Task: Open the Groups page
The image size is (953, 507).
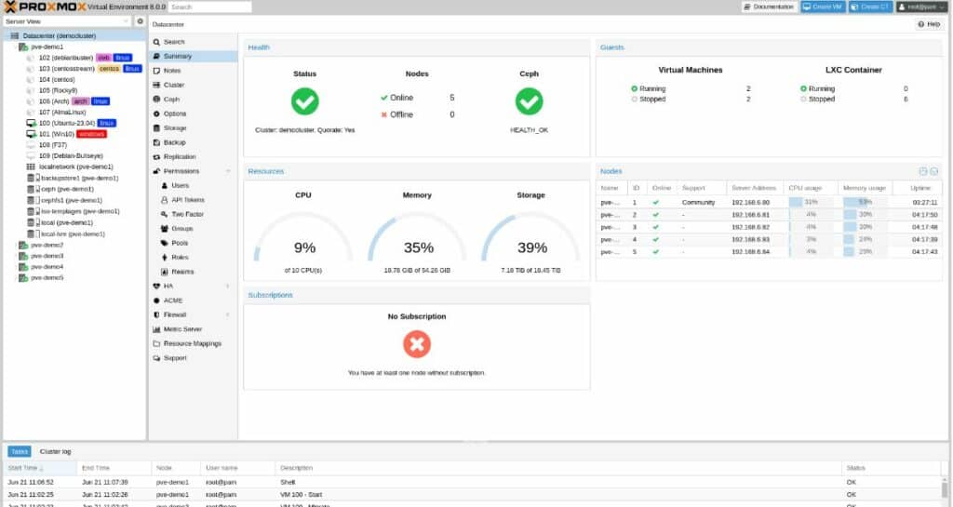Action: tap(192, 229)
